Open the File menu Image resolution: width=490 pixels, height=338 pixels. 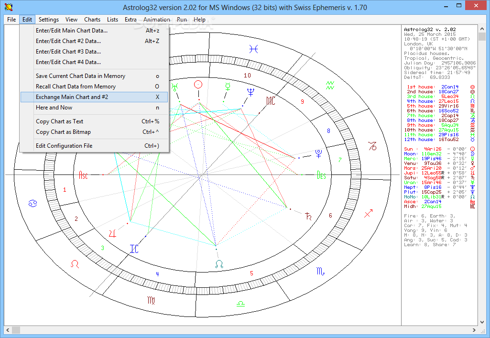point(11,20)
